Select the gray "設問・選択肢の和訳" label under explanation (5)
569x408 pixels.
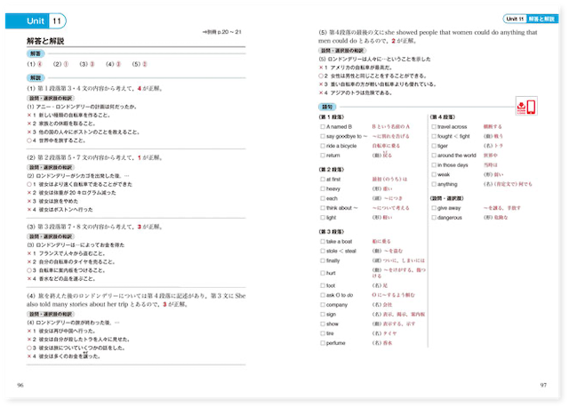pyautogui.click(x=342, y=51)
